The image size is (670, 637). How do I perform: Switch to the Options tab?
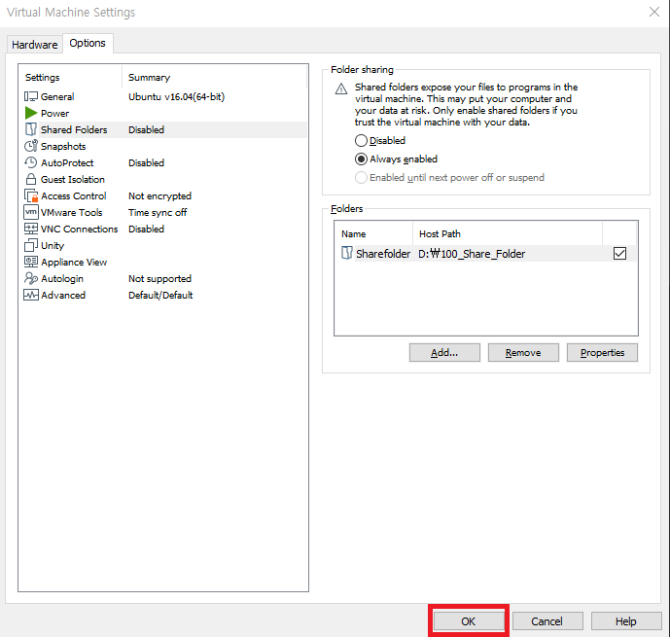tap(88, 43)
